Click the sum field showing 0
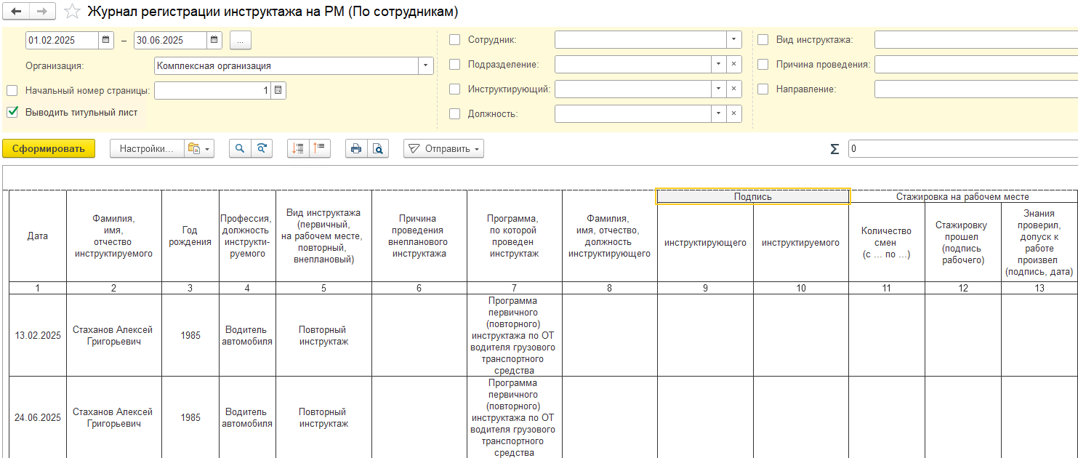This screenshot has height=458, width=1078. coord(960,148)
